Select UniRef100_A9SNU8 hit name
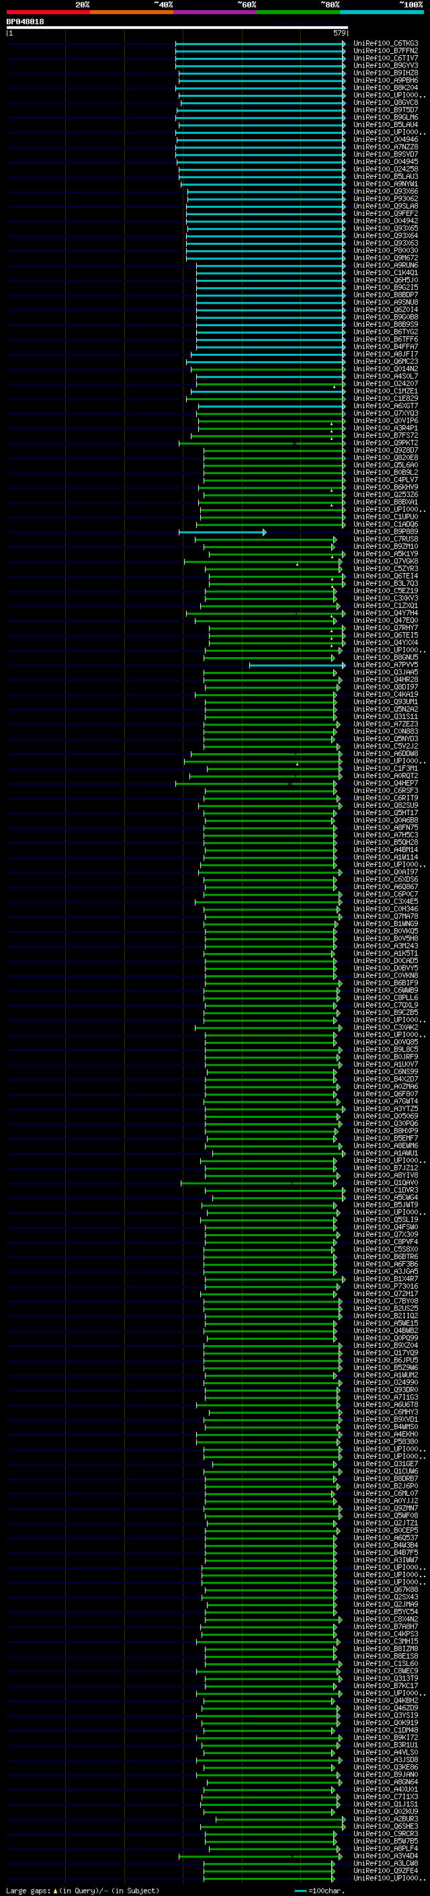Viewport: 430px width, 1896px height. [x=386, y=302]
